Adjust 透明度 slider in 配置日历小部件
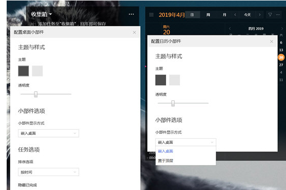Viewport: 286px width, 190px height. click(173, 103)
